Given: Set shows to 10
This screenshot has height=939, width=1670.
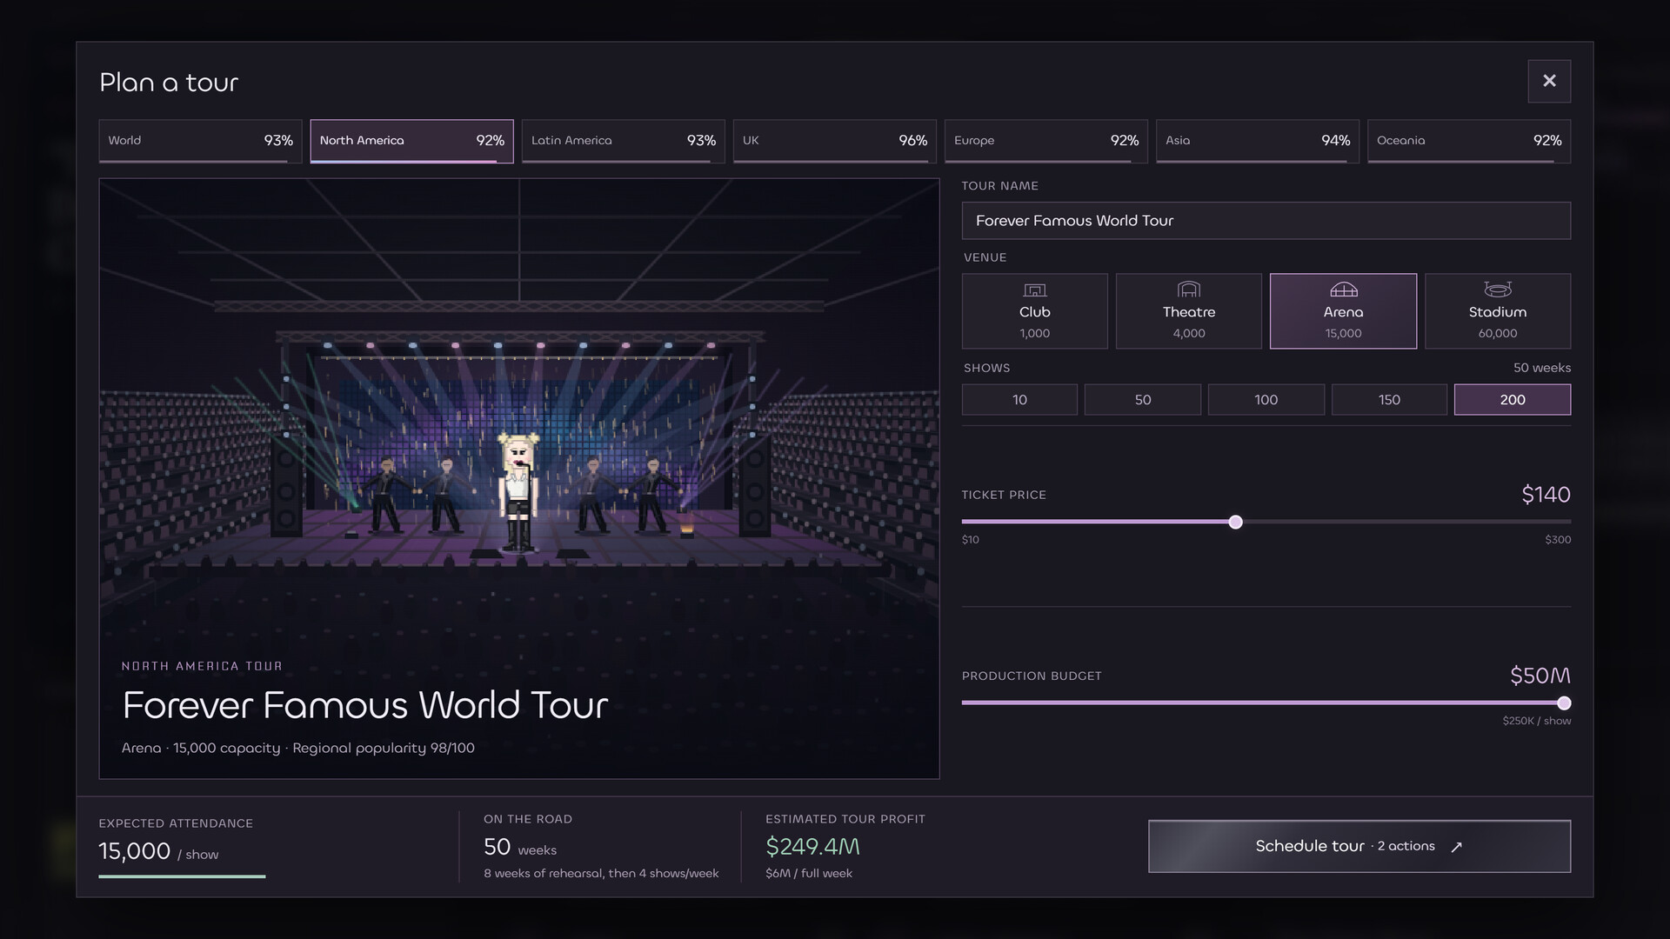Looking at the screenshot, I should [1019, 400].
